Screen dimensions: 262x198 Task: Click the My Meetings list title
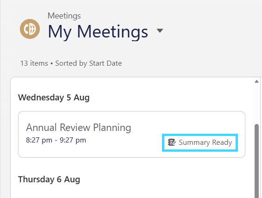[98, 32]
